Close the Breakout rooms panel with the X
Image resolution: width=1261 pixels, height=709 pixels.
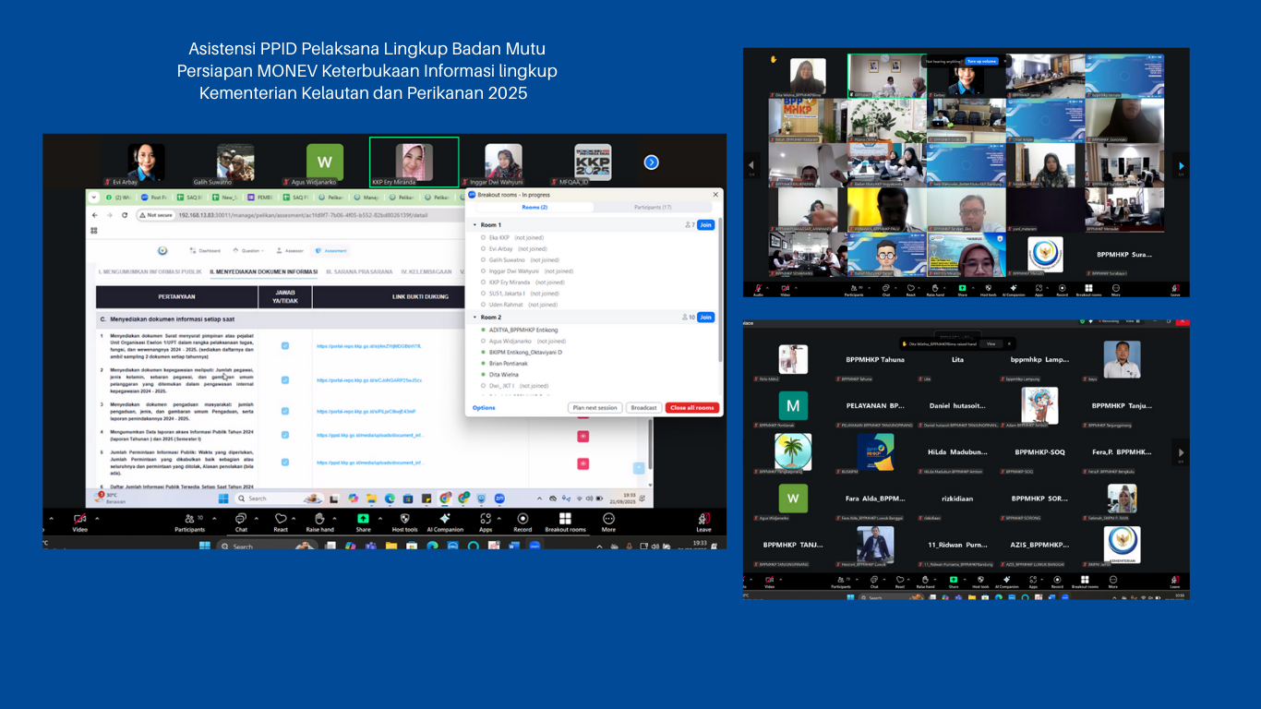(x=714, y=195)
